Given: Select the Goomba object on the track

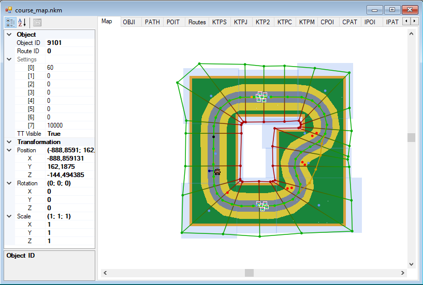Looking at the screenshot, I should click(x=217, y=172).
